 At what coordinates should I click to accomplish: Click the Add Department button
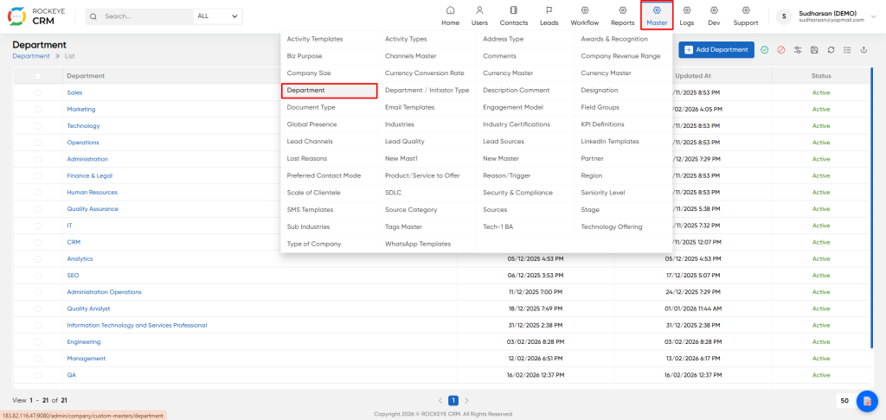(716, 49)
